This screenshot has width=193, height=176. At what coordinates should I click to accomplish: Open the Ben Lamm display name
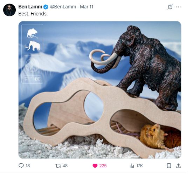click(x=30, y=7)
